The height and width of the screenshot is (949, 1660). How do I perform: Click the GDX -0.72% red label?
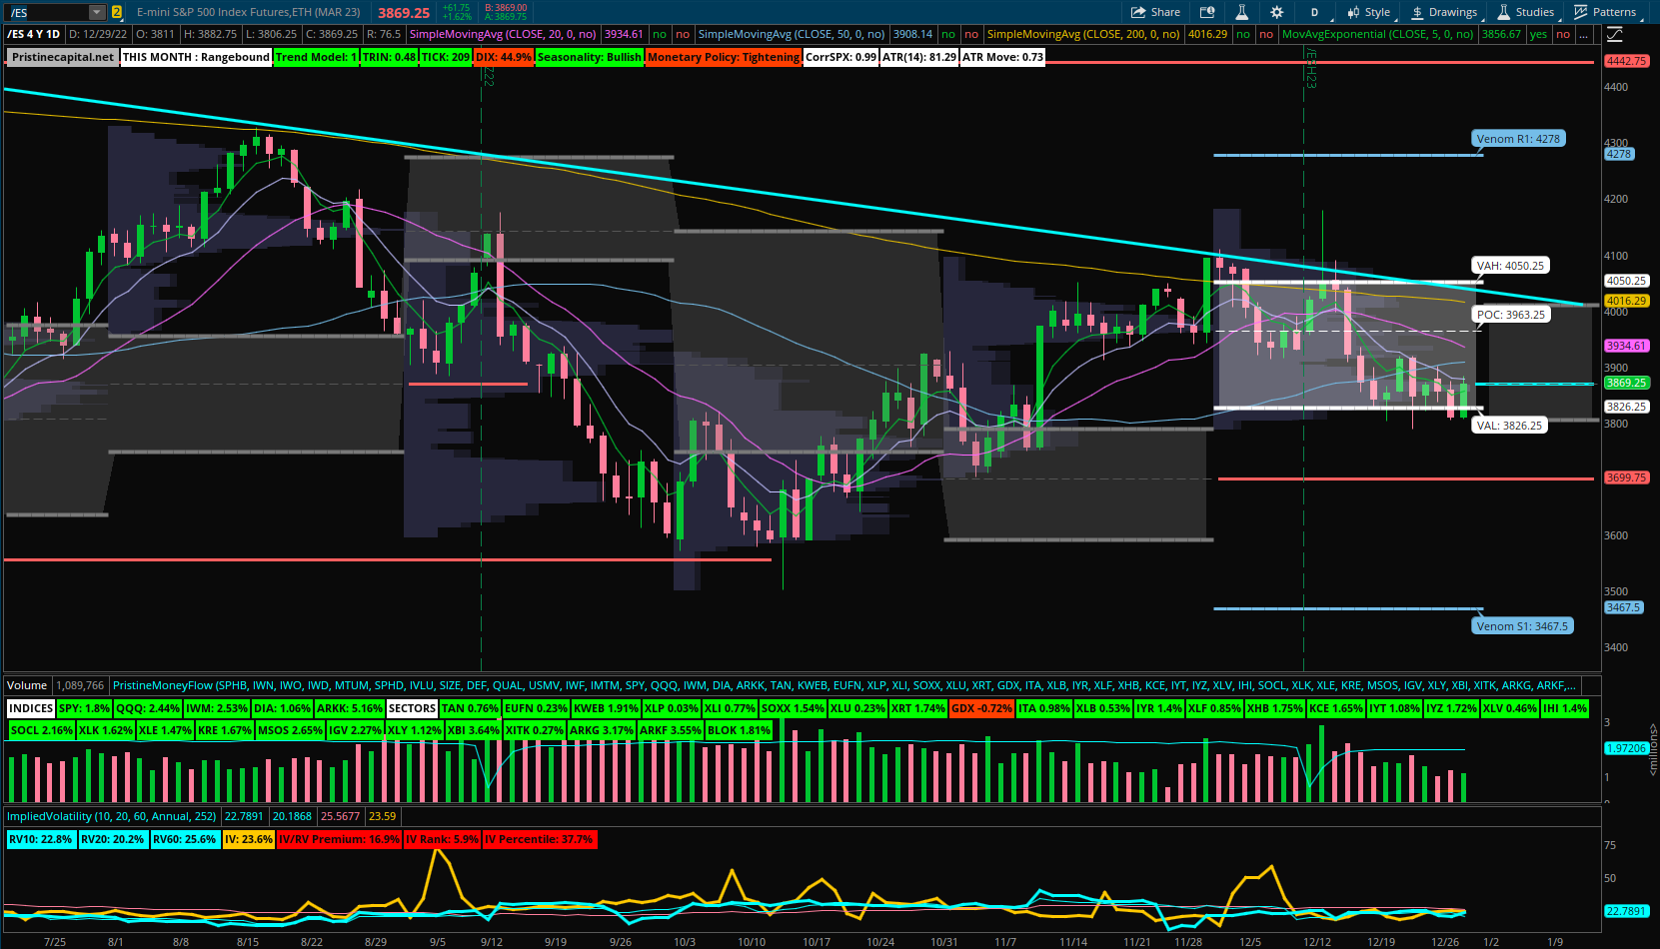coord(981,708)
